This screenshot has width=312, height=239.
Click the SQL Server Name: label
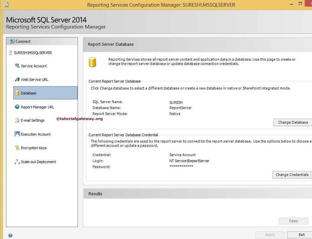point(107,102)
